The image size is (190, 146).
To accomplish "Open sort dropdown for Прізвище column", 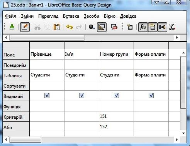I will tap(47, 85).
